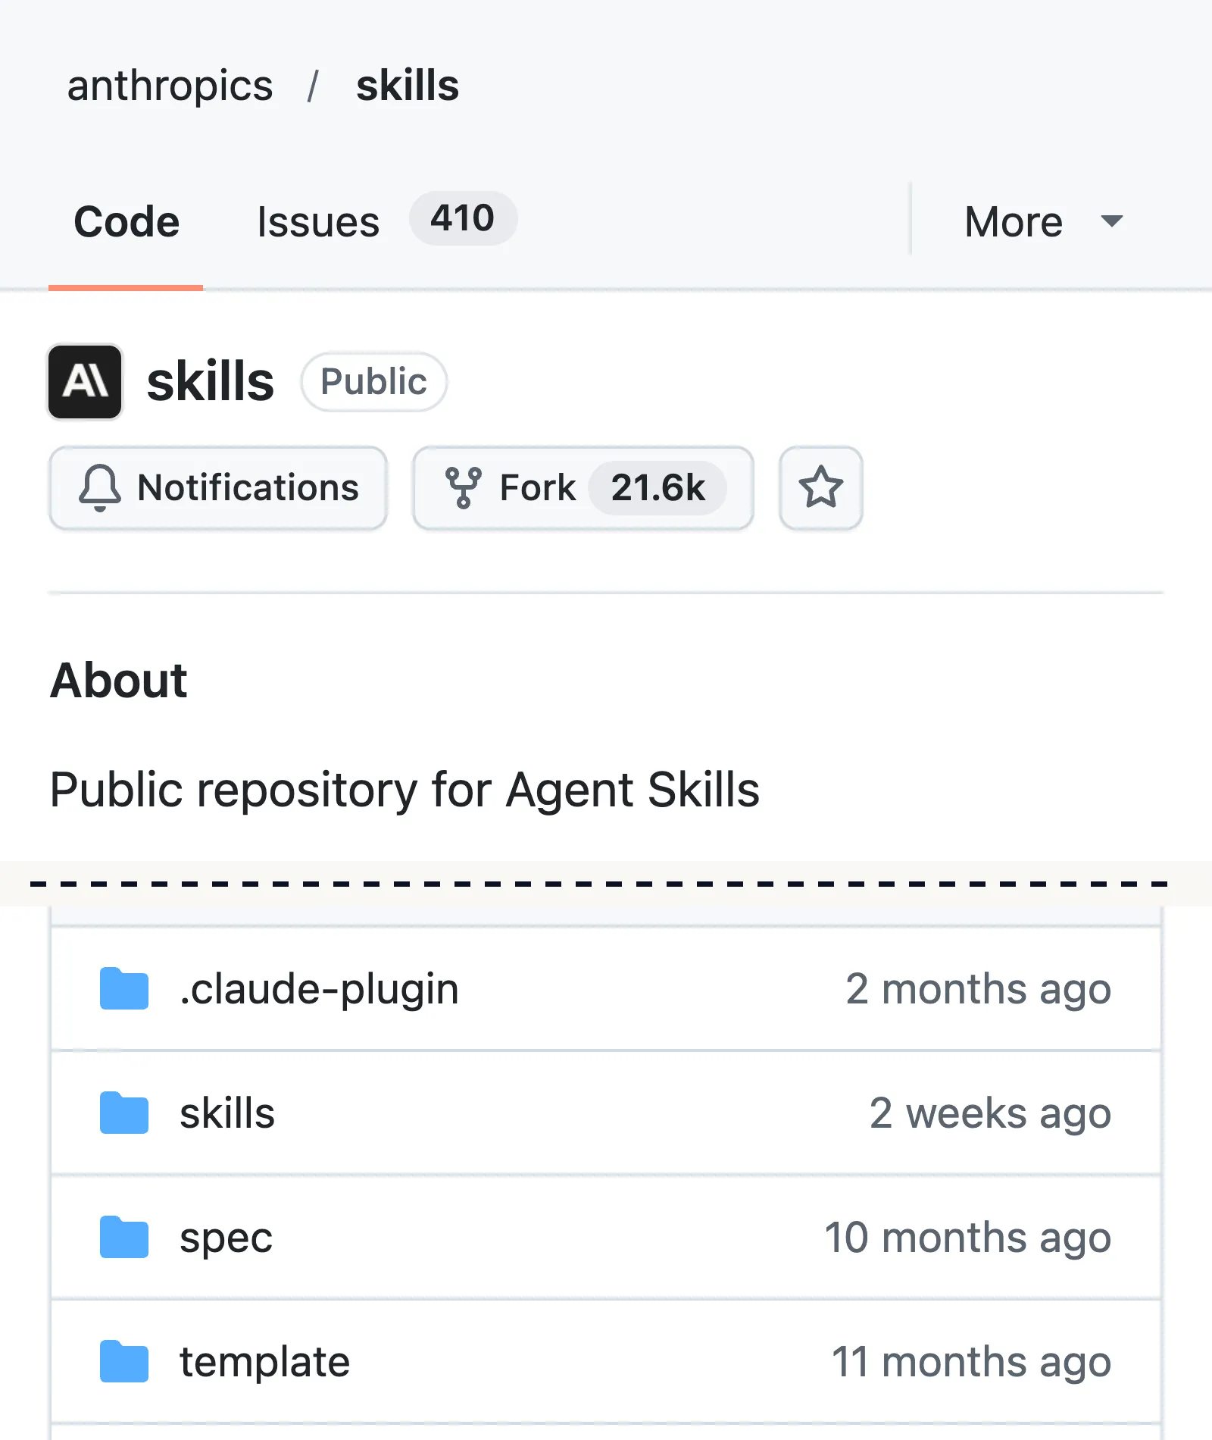The image size is (1212, 1440).
Task: Click the spec folder icon
Action: click(x=124, y=1237)
